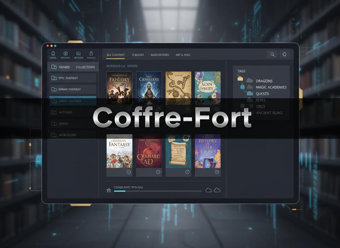This screenshot has height=248, width=340.
Task: Select Epic Fantasy in the sidebar
Action: click(x=73, y=78)
